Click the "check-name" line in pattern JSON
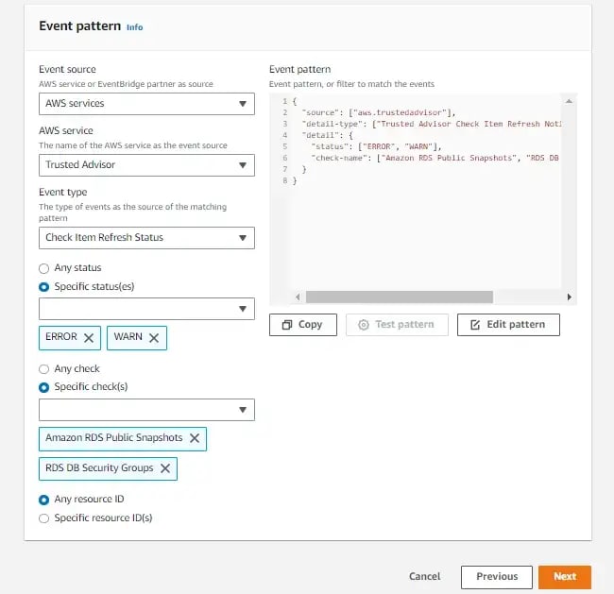The height and width of the screenshot is (594, 614). 435,159
